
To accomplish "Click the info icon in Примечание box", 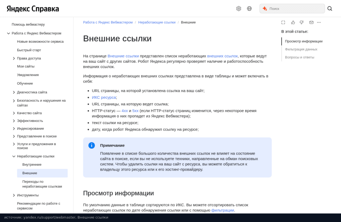I will pyautogui.click(x=92, y=145).
